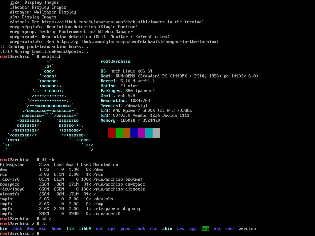Click the 'Arming ConditionNeedsUpdate...' line
The height and width of the screenshot is (236, 315).
(44, 52)
